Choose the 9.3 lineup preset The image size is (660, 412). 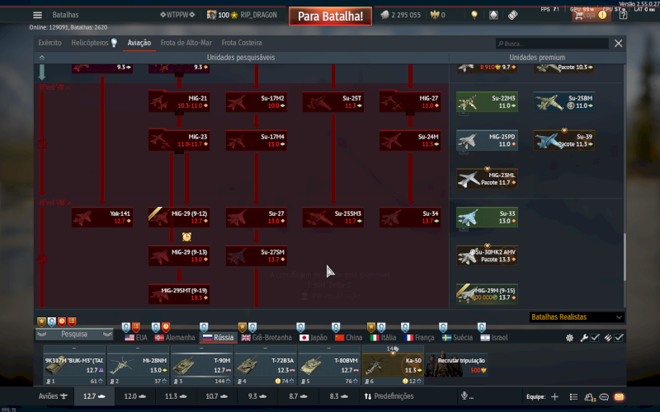click(257, 396)
